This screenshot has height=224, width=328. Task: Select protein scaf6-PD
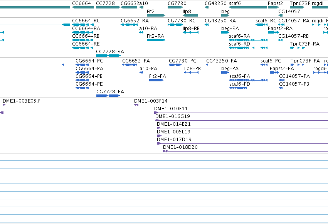coord(238,88)
